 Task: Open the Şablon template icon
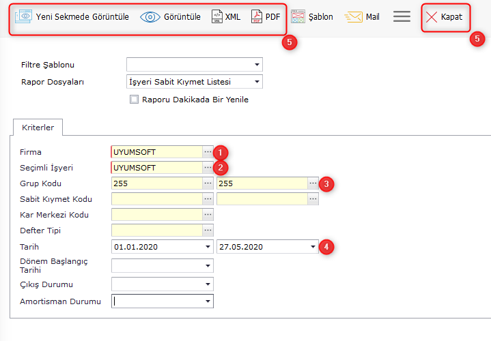[298, 17]
